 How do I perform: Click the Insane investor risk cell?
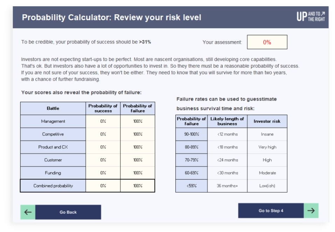click(267, 134)
